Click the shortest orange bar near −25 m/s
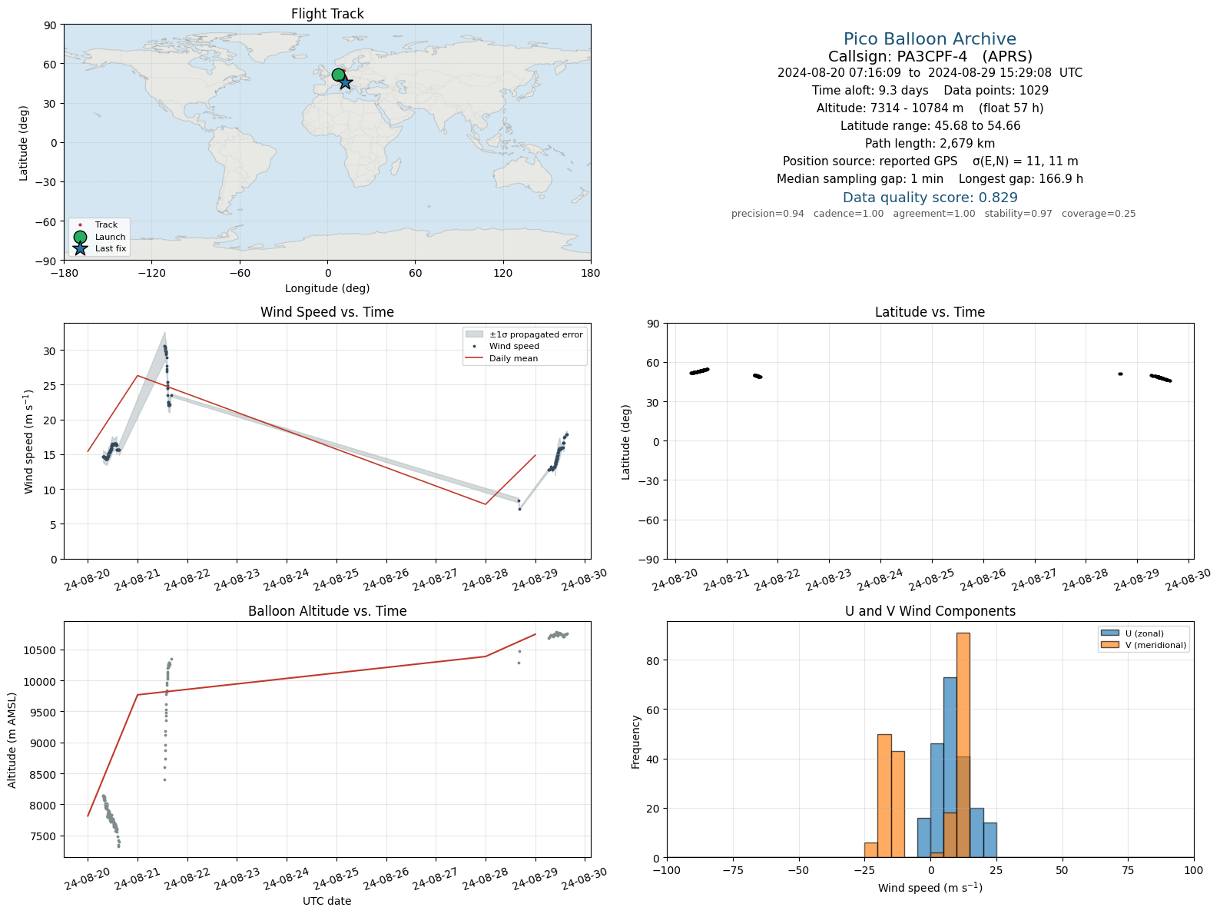The image size is (1220, 914). 870,850
